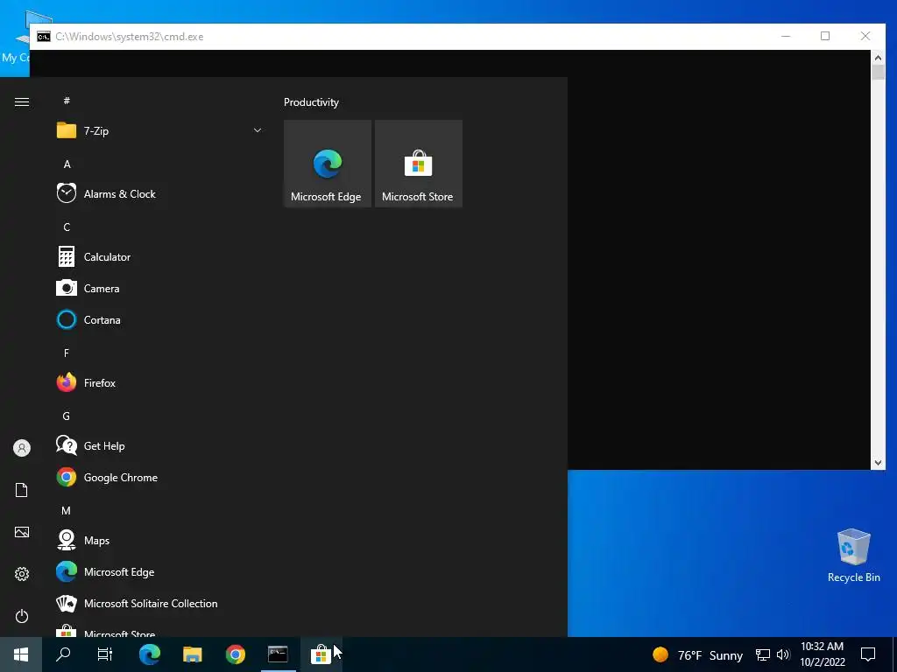This screenshot has width=897, height=672.
Task: Open the Camera app
Action: (x=159, y=289)
